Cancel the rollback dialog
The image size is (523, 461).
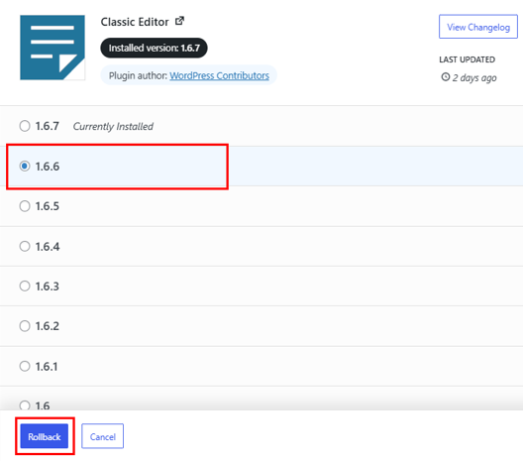tap(102, 436)
